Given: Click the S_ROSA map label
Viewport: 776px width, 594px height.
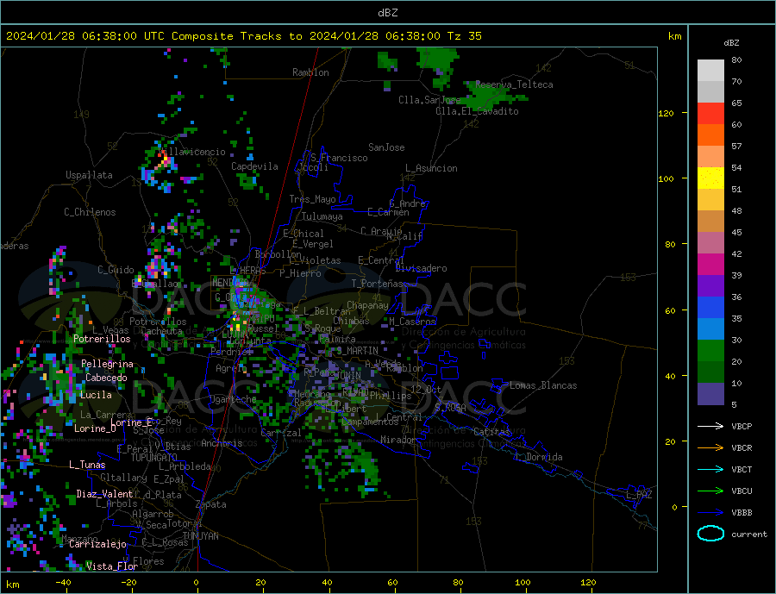Looking at the screenshot, I should point(450,408).
